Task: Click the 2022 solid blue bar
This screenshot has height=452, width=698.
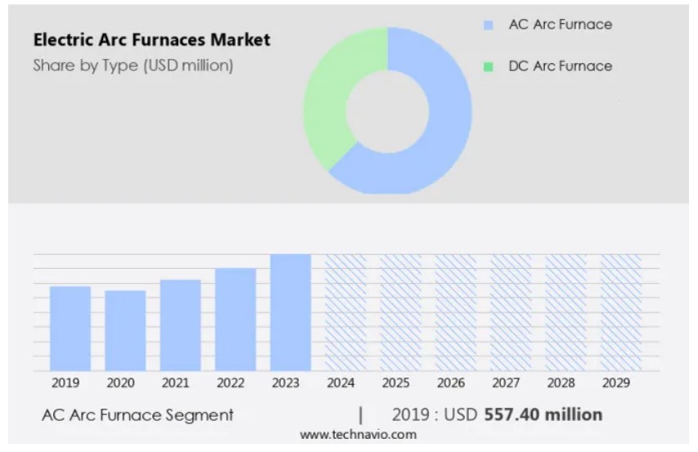Action: pyautogui.click(x=236, y=320)
